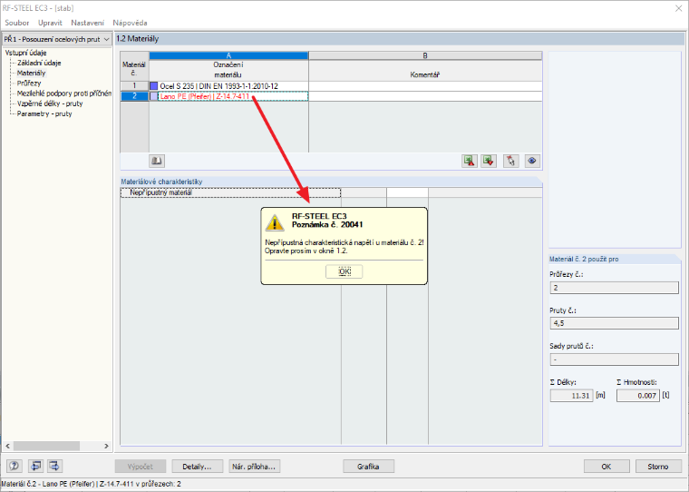This screenshot has width=689, height=492.
Task: Click right arrow of tree horizontal scrollbar
Action: [106, 446]
